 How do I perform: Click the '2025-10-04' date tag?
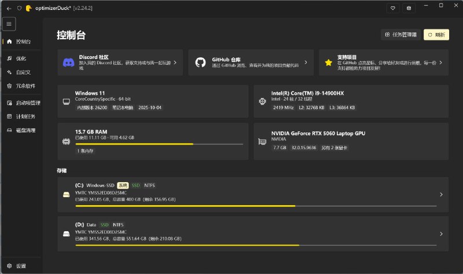(x=150, y=108)
